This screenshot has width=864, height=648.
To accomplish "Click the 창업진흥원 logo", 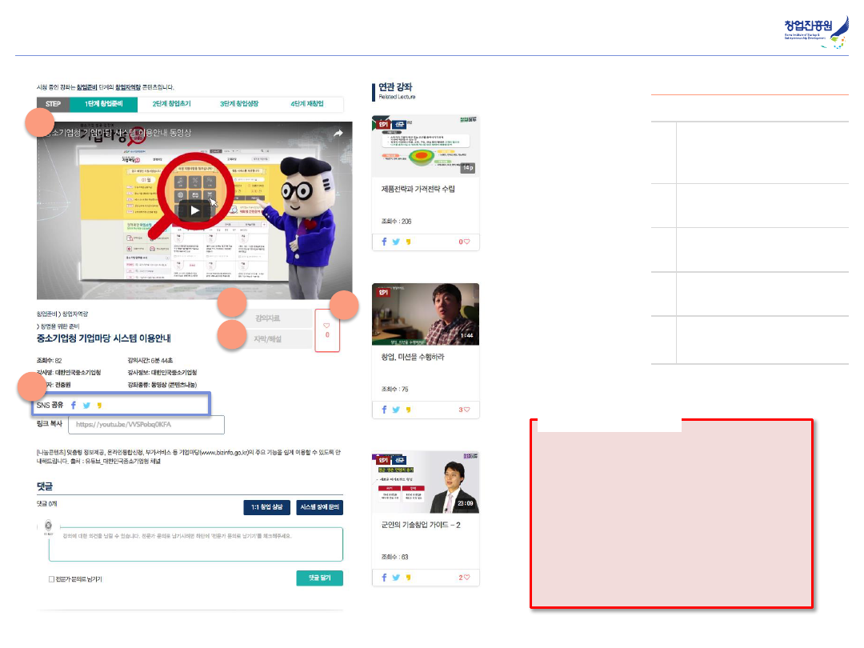I will (x=816, y=32).
